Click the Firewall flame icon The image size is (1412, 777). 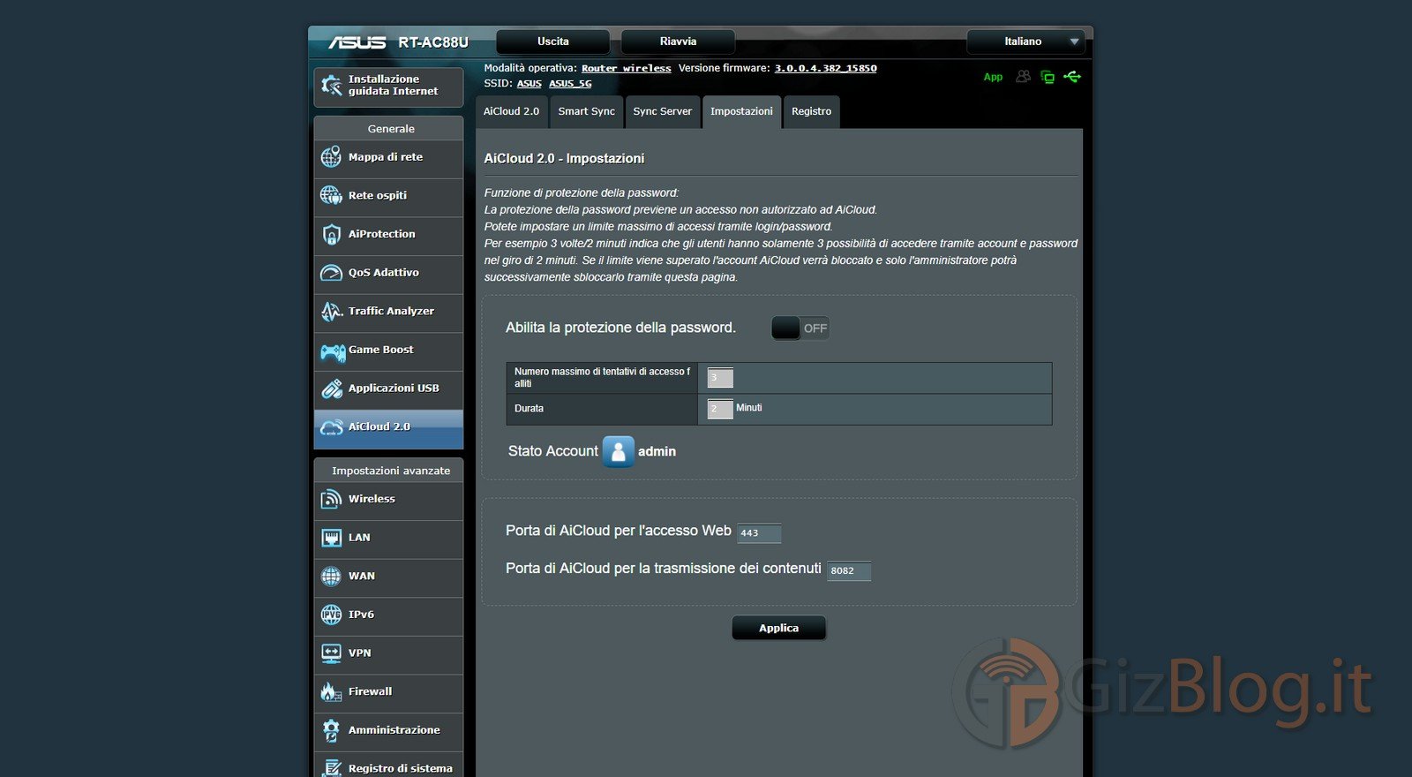click(x=331, y=691)
